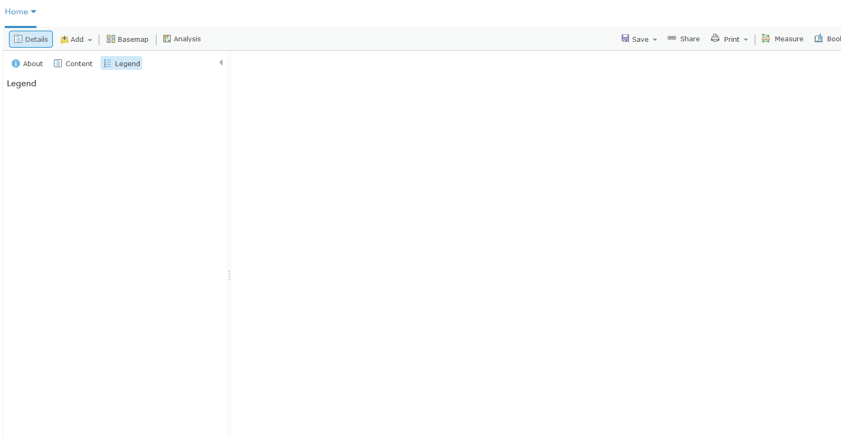
Task: Open the Basemap gallery
Action: coord(127,39)
